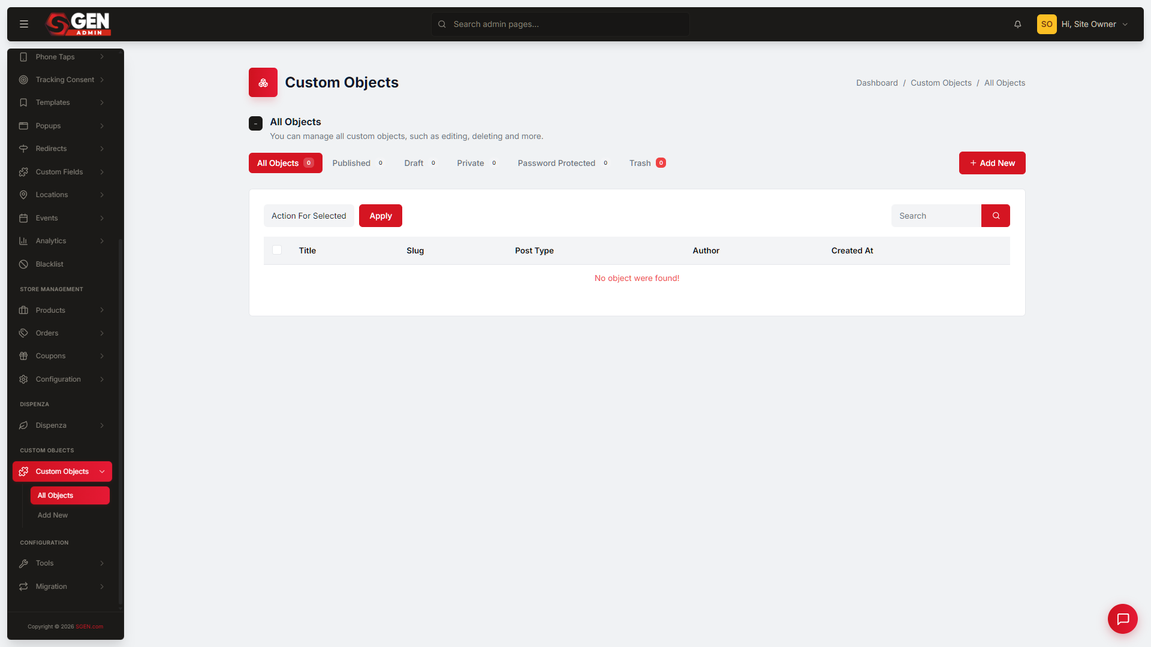Open the live chat bubble
The image size is (1151, 647).
click(x=1123, y=619)
